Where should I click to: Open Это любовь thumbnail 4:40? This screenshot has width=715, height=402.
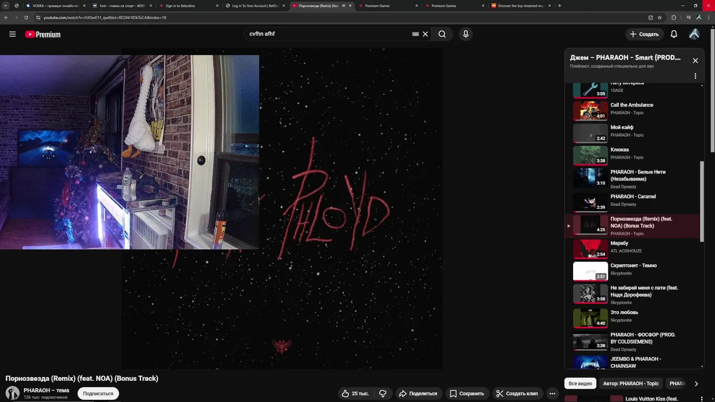coord(590,318)
